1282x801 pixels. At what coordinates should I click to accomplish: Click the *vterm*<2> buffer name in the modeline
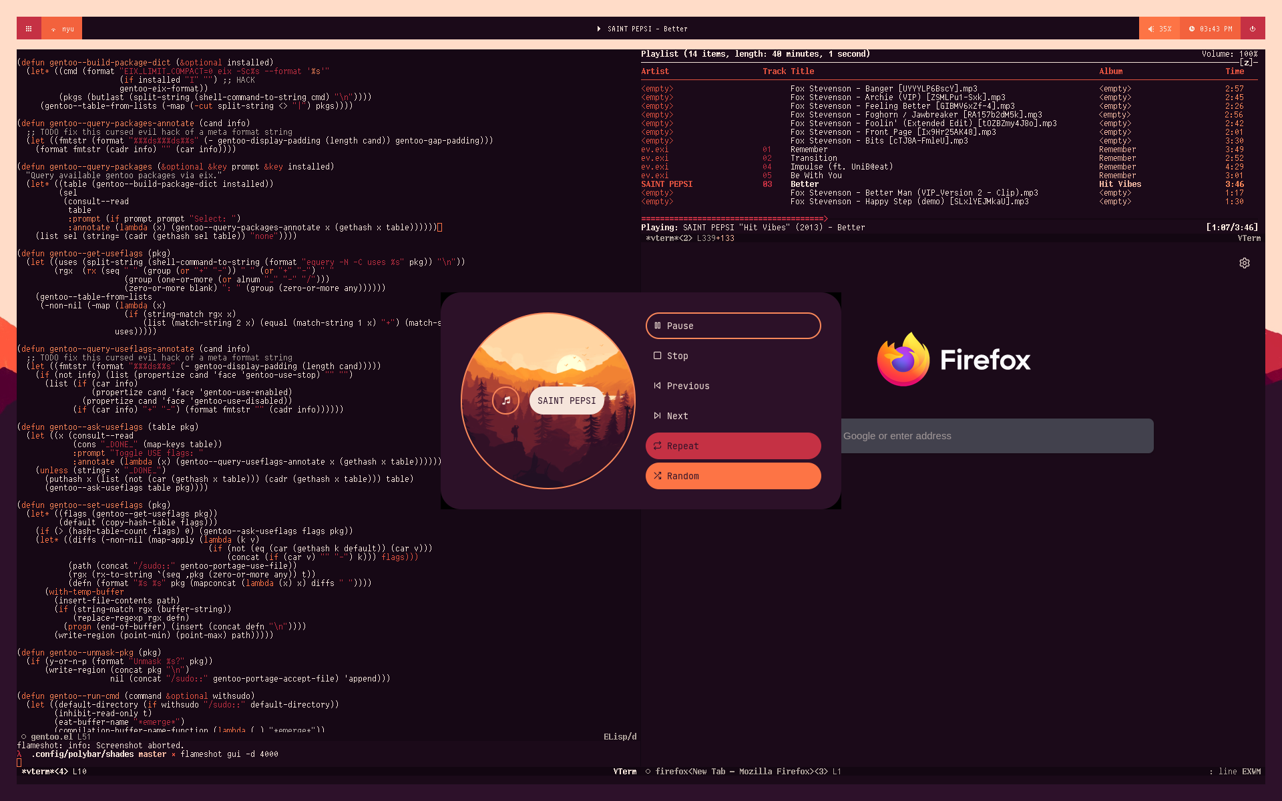[x=669, y=238]
